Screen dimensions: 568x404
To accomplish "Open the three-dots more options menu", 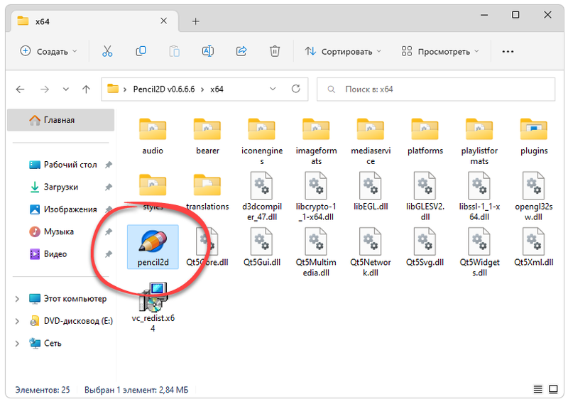I will [x=508, y=51].
